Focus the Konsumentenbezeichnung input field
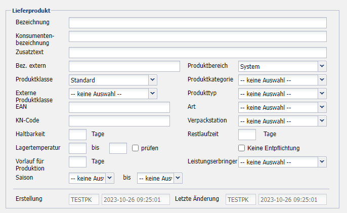 (197, 36)
